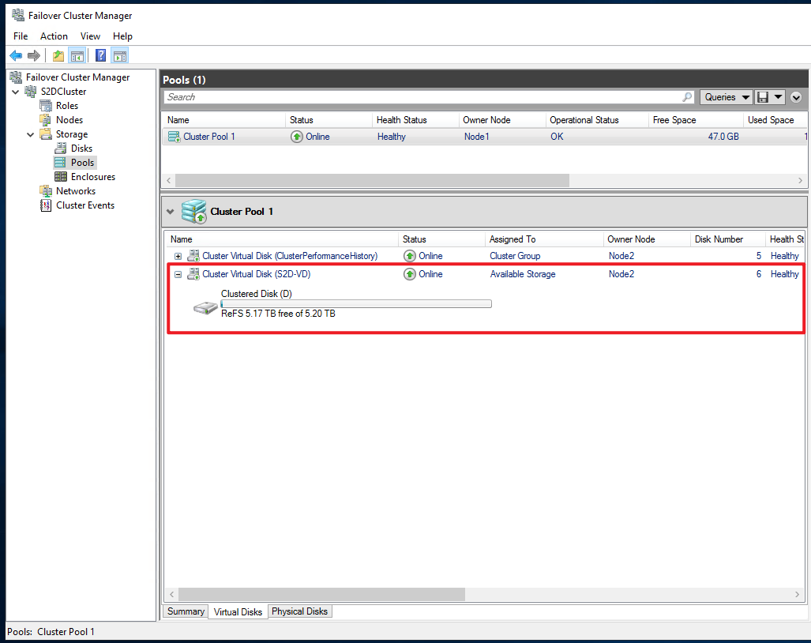
Task: Click the Cluster Pool 1 row icon
Action: 174,137
